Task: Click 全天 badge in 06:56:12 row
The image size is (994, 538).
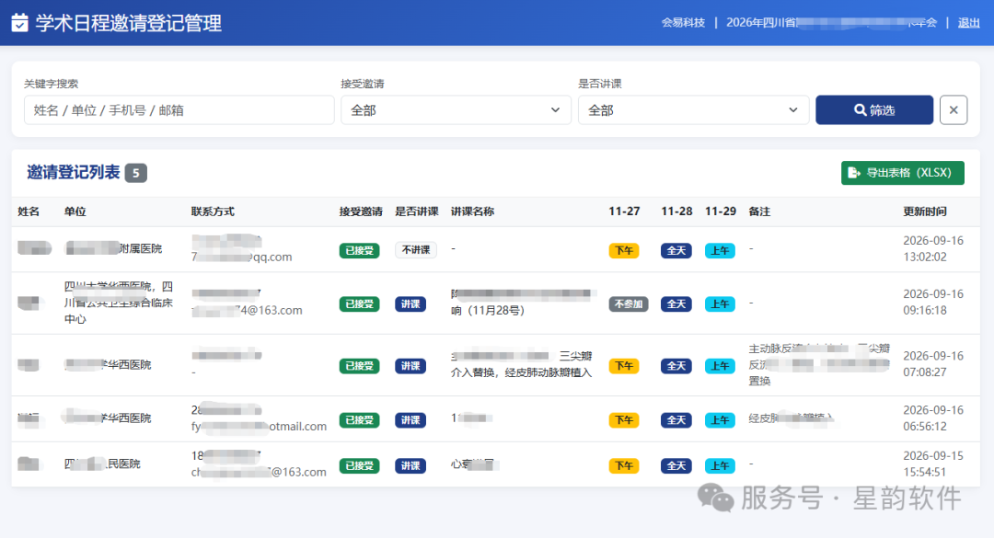Action: click(676, 420)
